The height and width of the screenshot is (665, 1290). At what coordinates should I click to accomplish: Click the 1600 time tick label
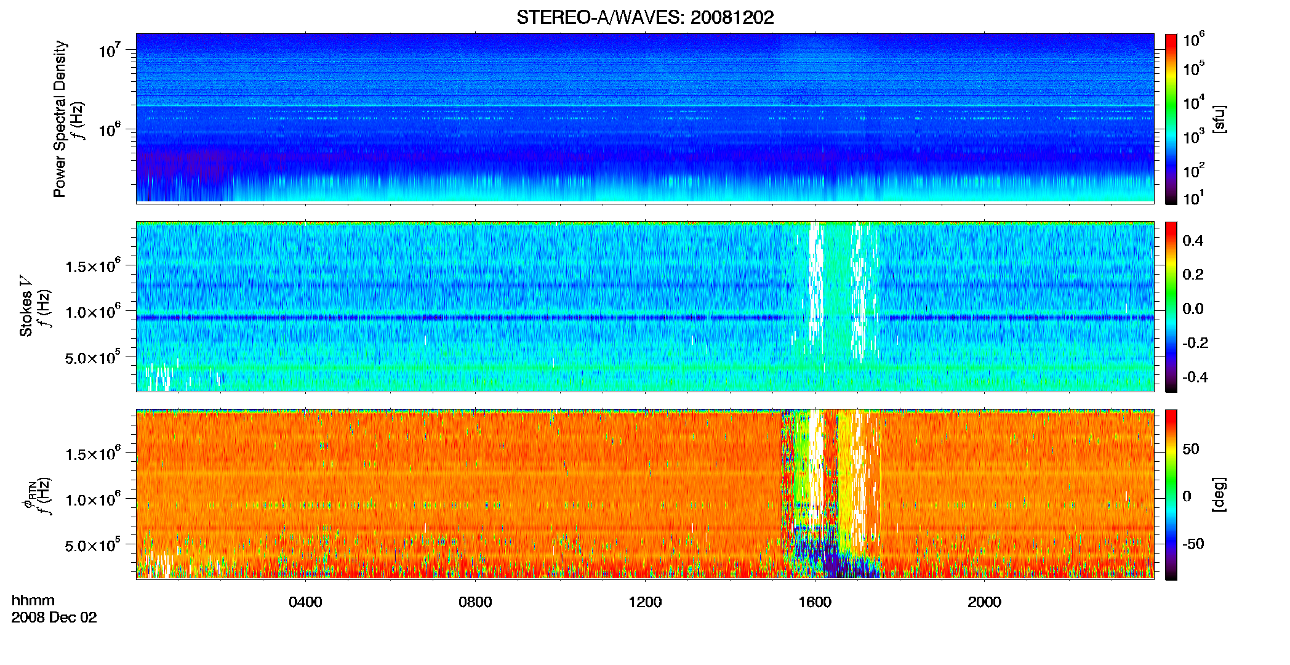815,602
